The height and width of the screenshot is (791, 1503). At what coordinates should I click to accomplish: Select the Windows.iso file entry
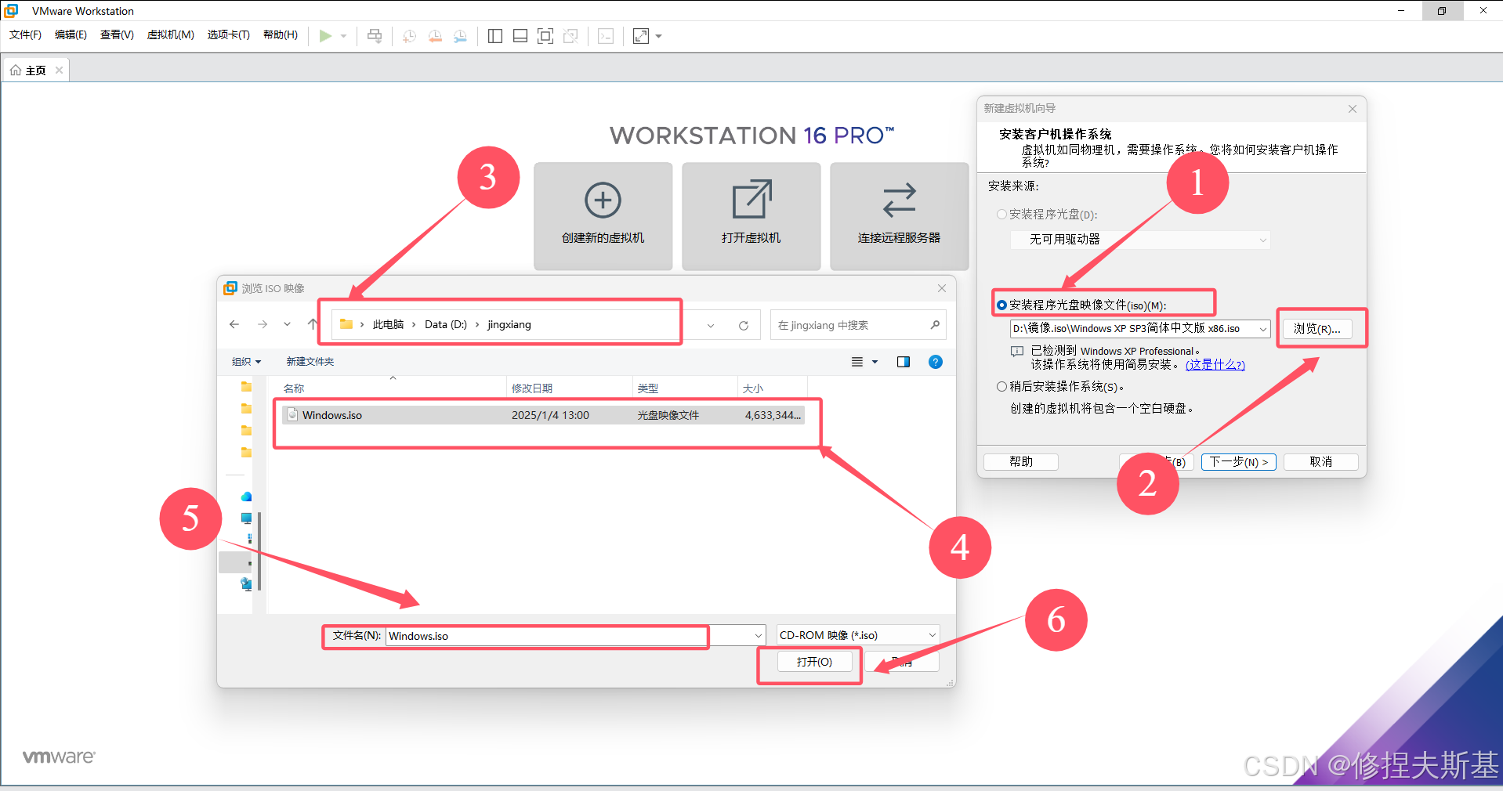click(332, 415)
